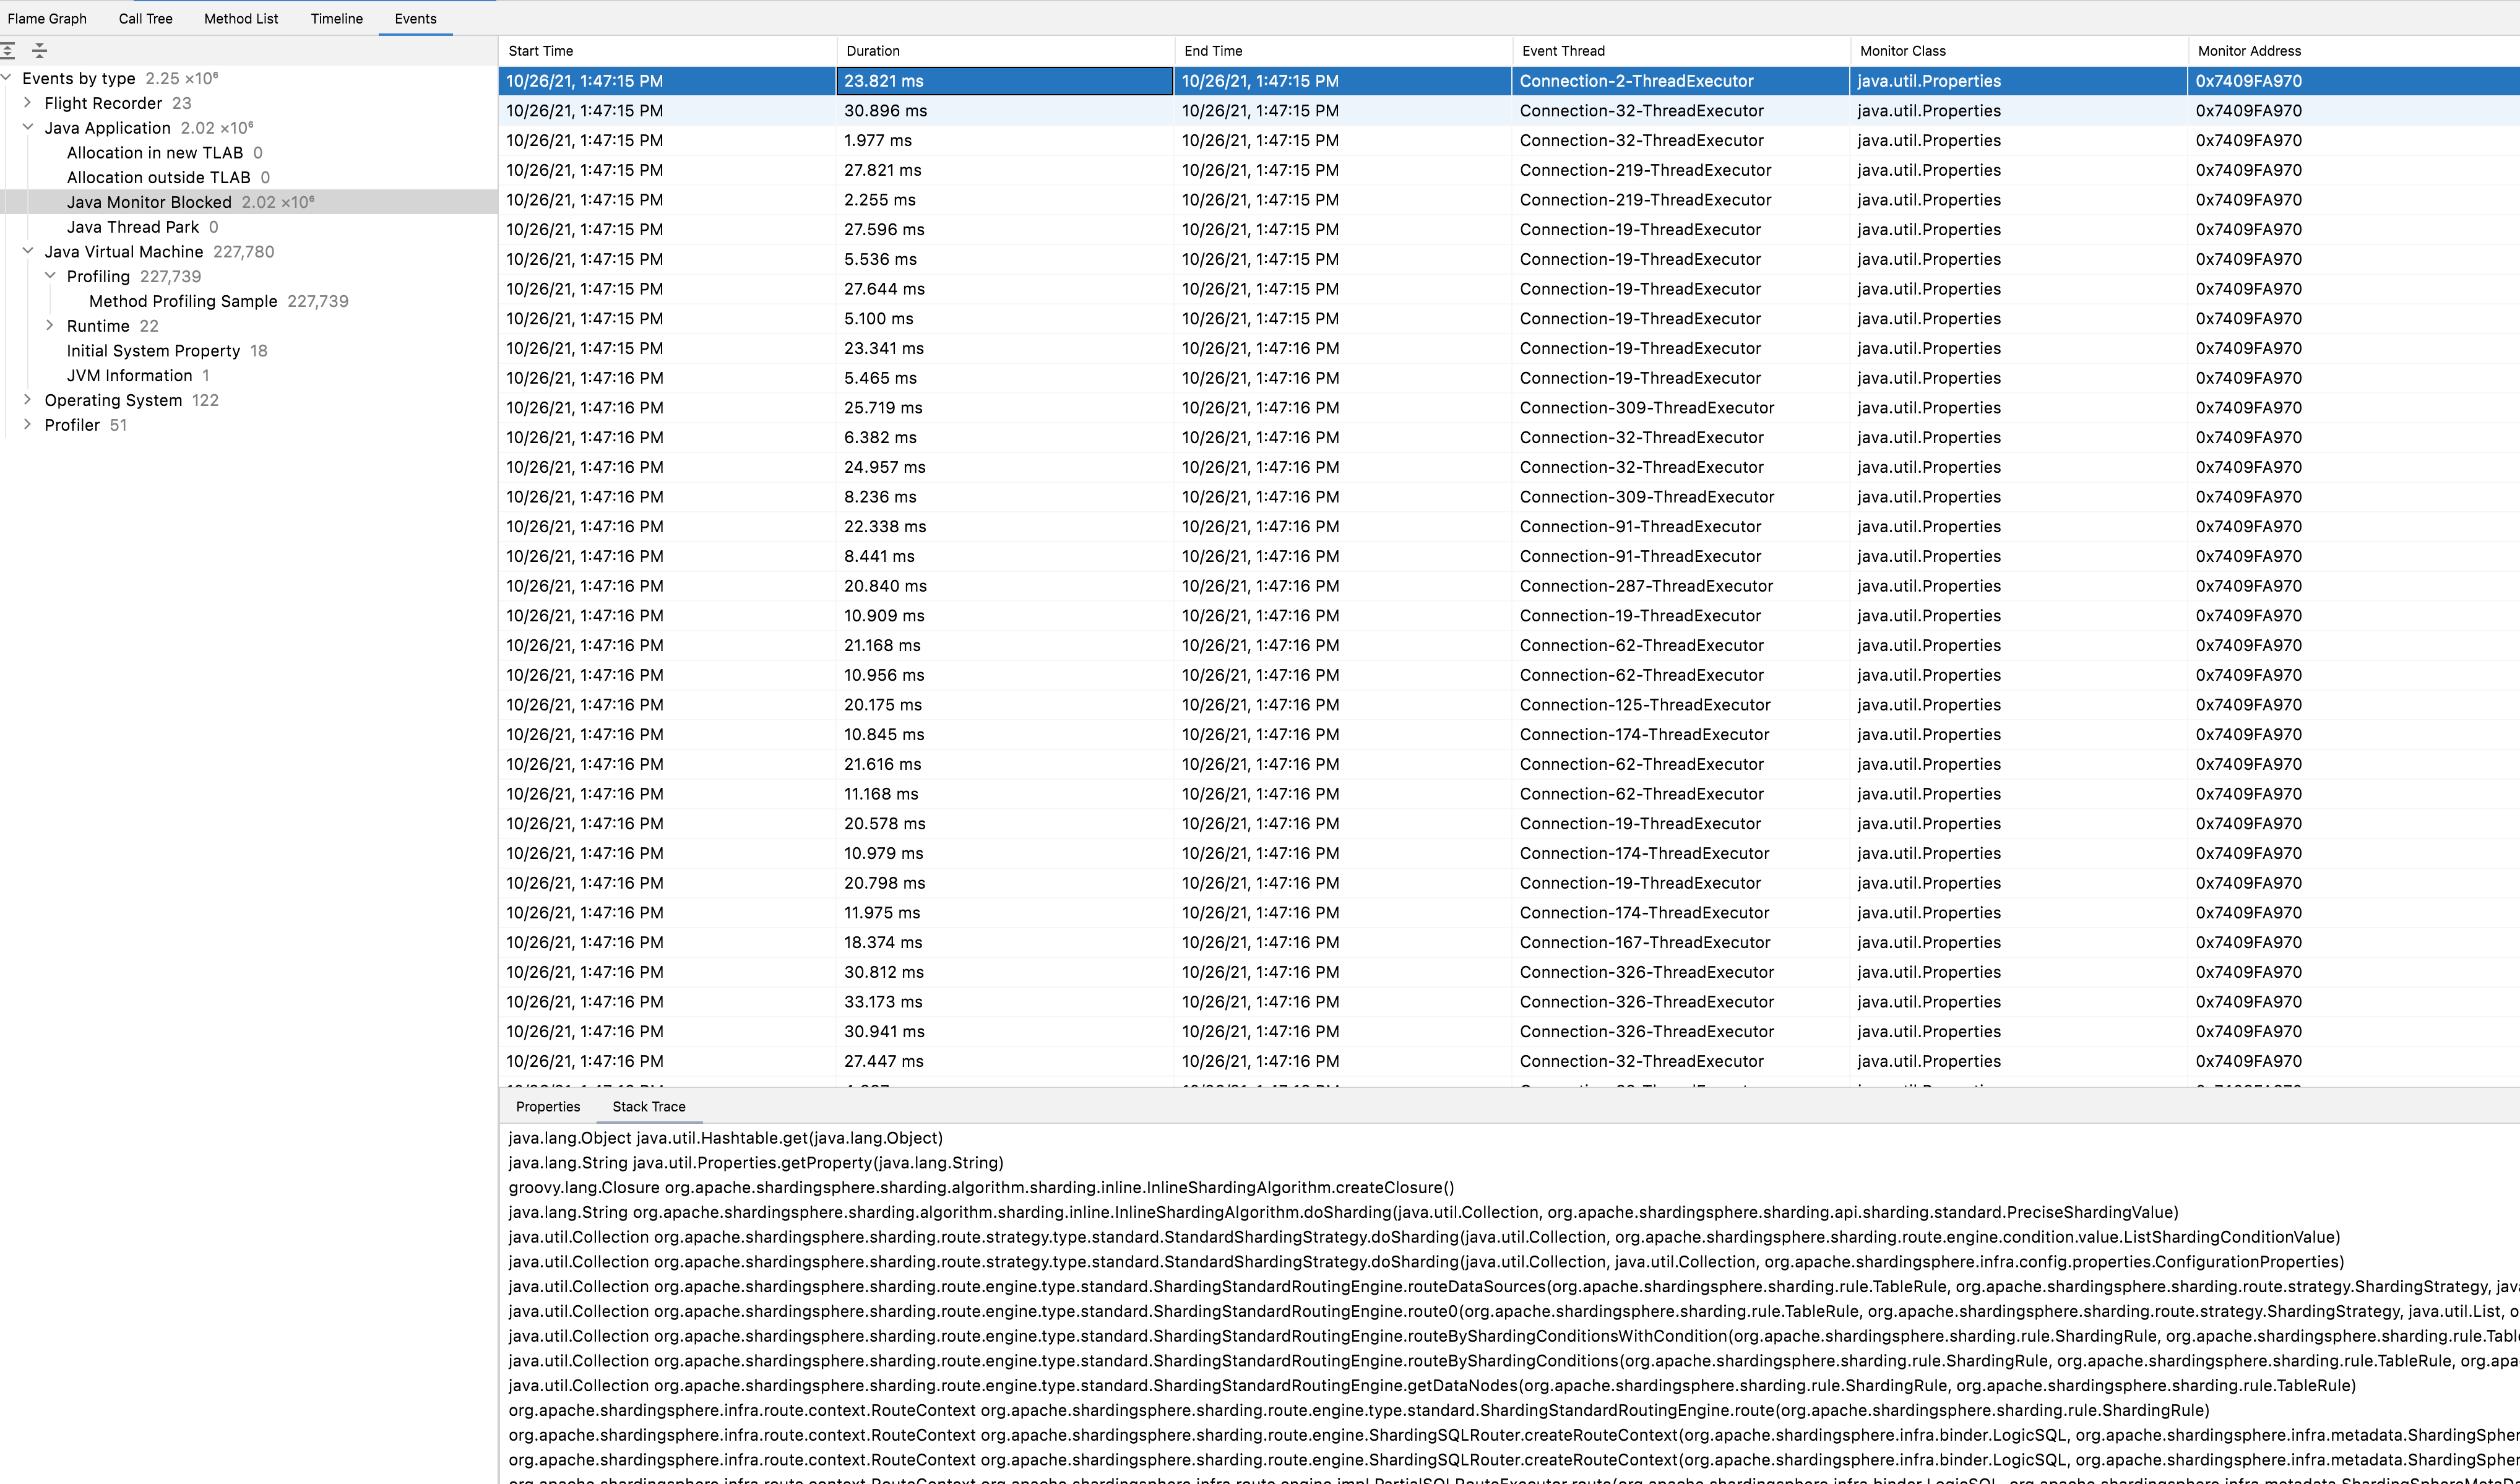Switch to the Flame Graph tab
This screenshot has width=2520, height=1484.
[47, 19]
